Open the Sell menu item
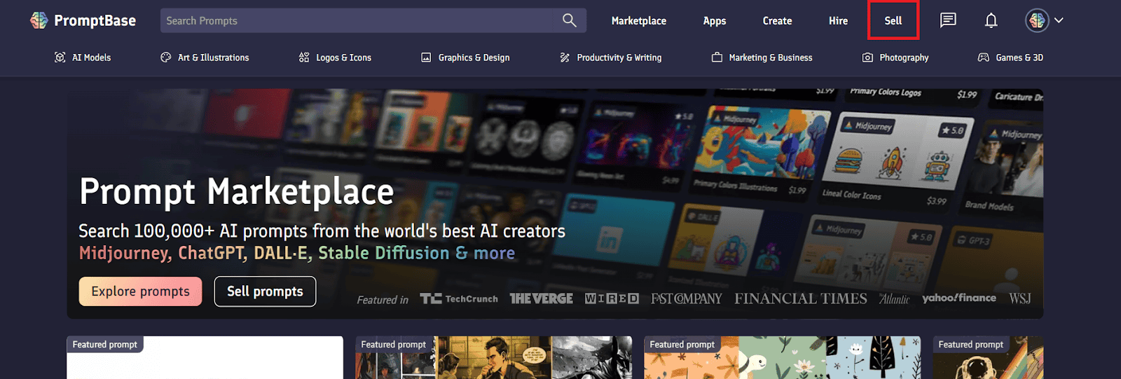This screenshot has height=379, width=1121. [x=893, y=21]
